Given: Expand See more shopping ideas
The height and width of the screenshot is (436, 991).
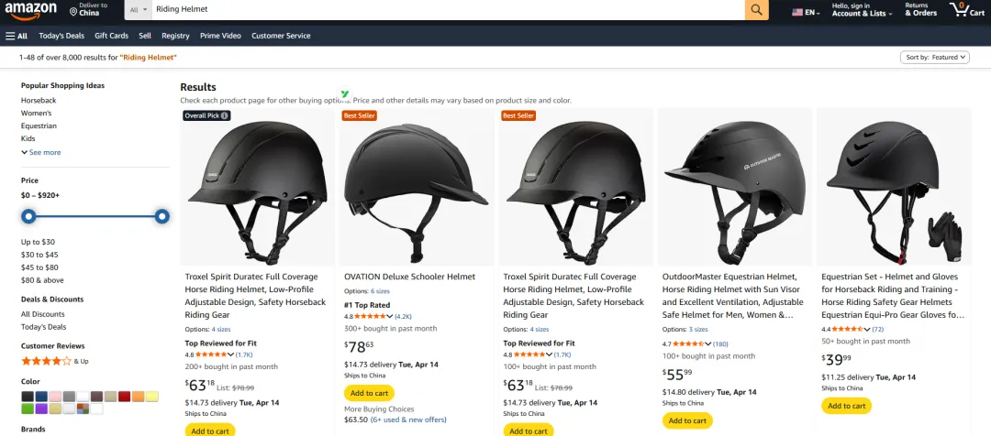Looking at the screenshot, I should pos(40,152).
